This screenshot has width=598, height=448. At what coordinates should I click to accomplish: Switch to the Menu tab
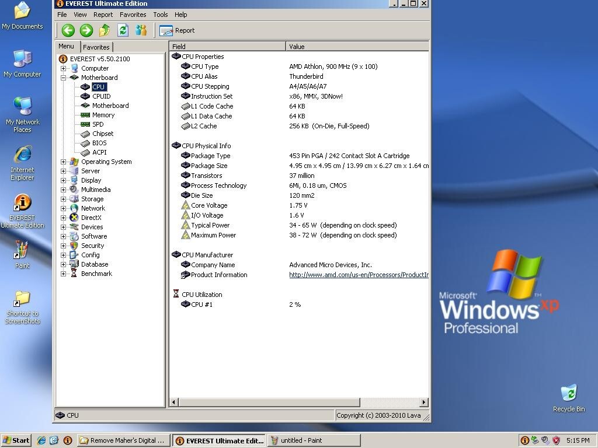tap(67, 46)
